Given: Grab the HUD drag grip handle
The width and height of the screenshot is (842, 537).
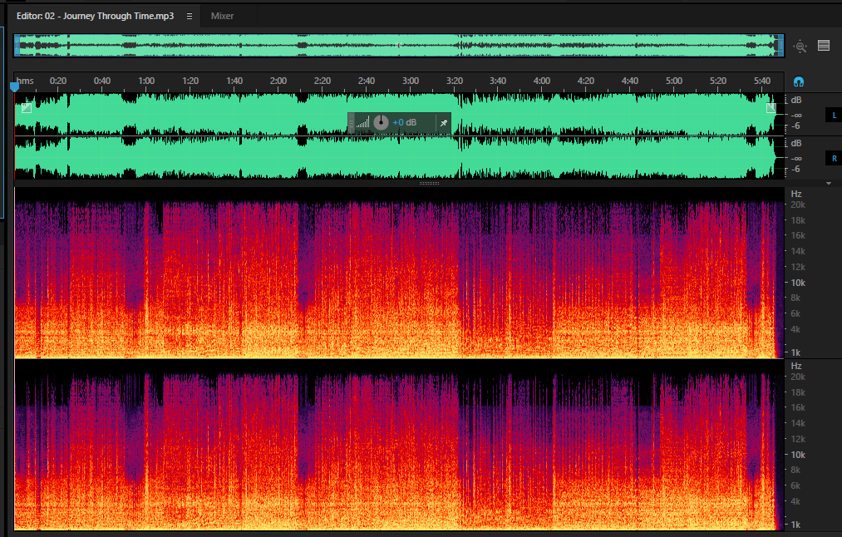Looking at the screenshot, I should pos(352,123).
